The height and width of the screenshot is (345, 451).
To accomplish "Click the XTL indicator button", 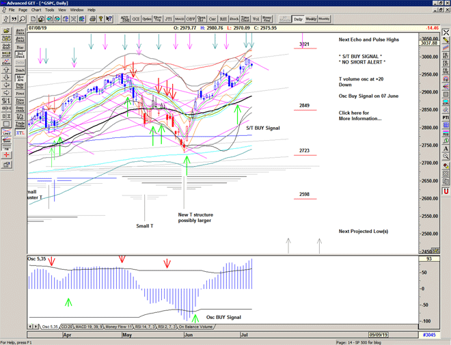I will 19,133.
